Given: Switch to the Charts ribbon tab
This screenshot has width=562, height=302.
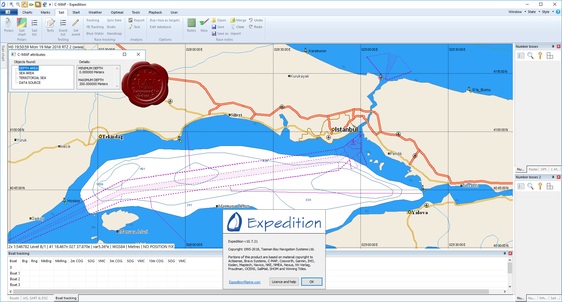Looking at the screenshot, I should point(27,12).
